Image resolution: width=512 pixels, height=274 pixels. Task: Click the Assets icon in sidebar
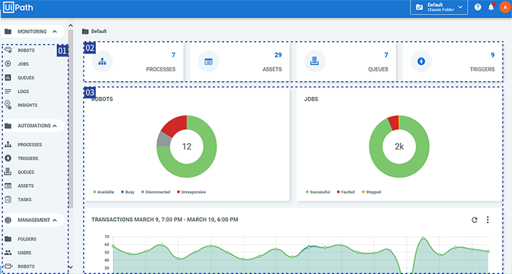[8, 186]
